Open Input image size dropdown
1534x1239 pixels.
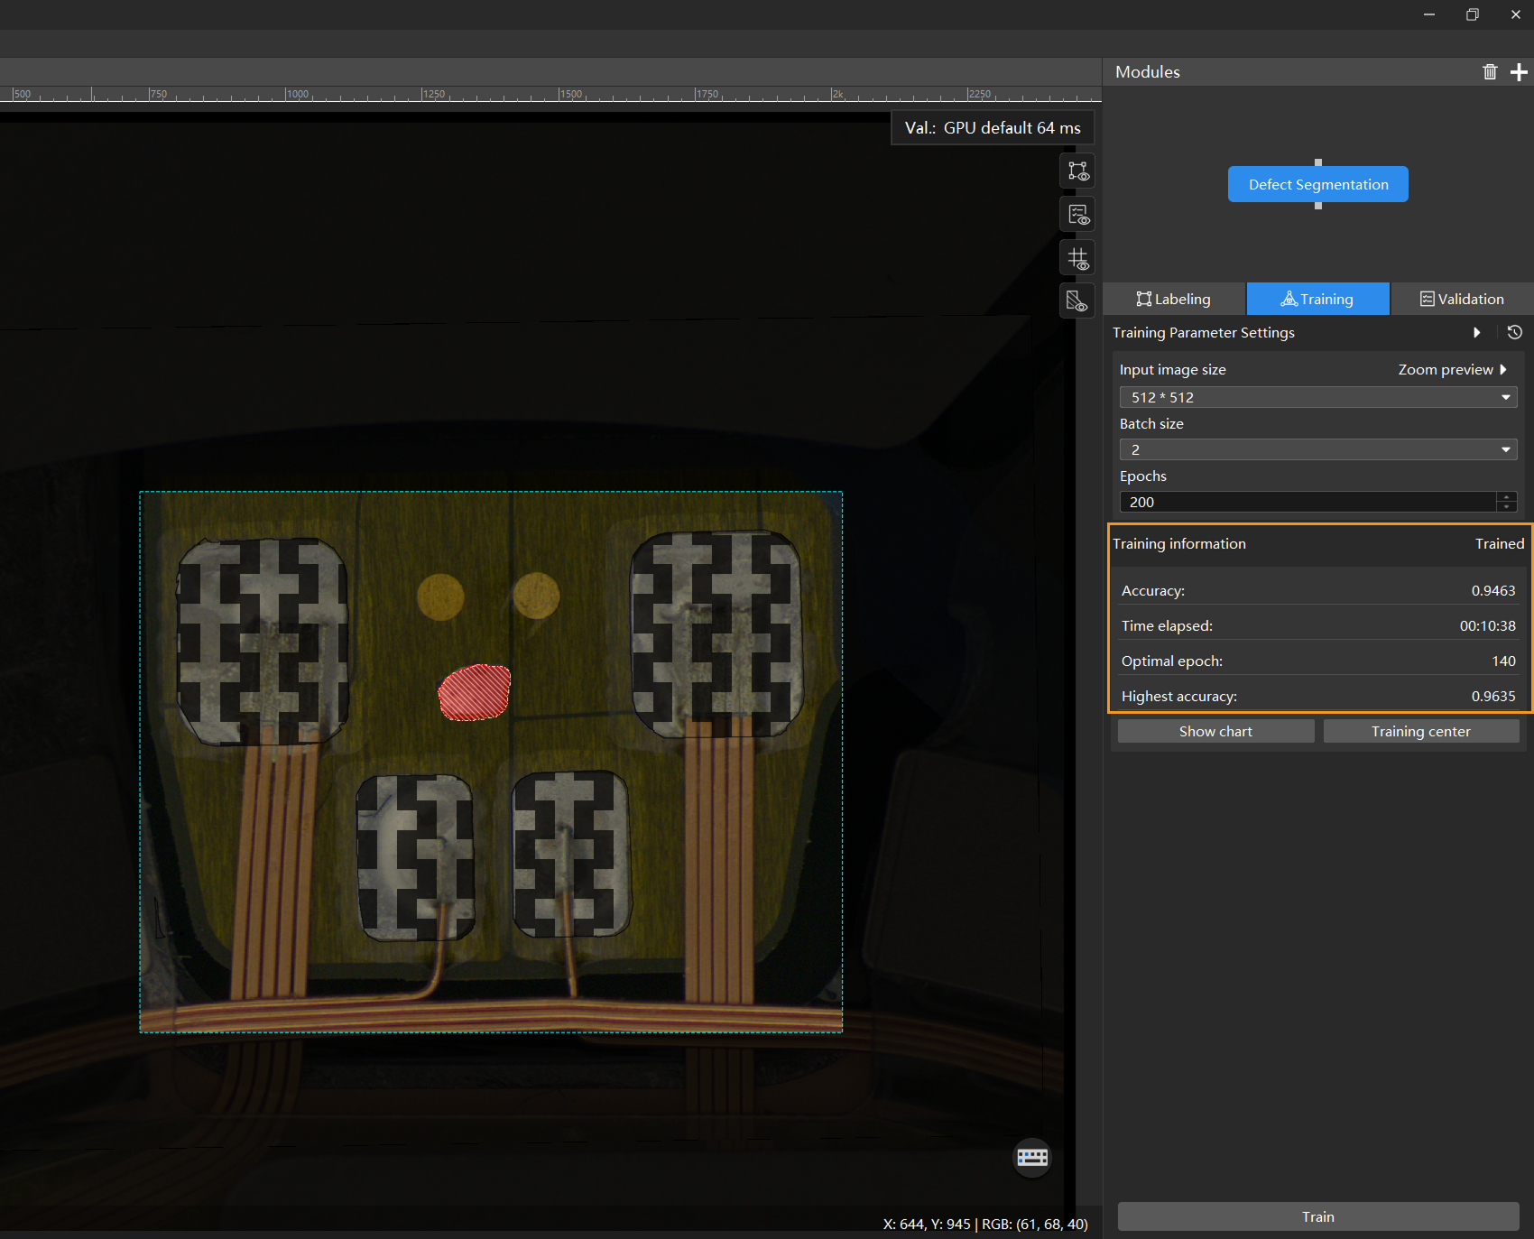point(1318,397)
